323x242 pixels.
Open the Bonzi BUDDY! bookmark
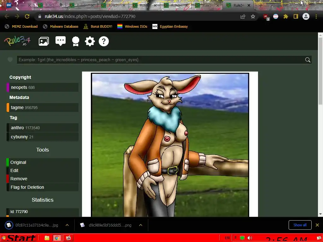click(x=98, y=26)
